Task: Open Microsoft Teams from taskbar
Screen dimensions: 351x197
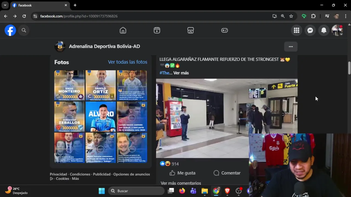Action: tap(193, 191)
